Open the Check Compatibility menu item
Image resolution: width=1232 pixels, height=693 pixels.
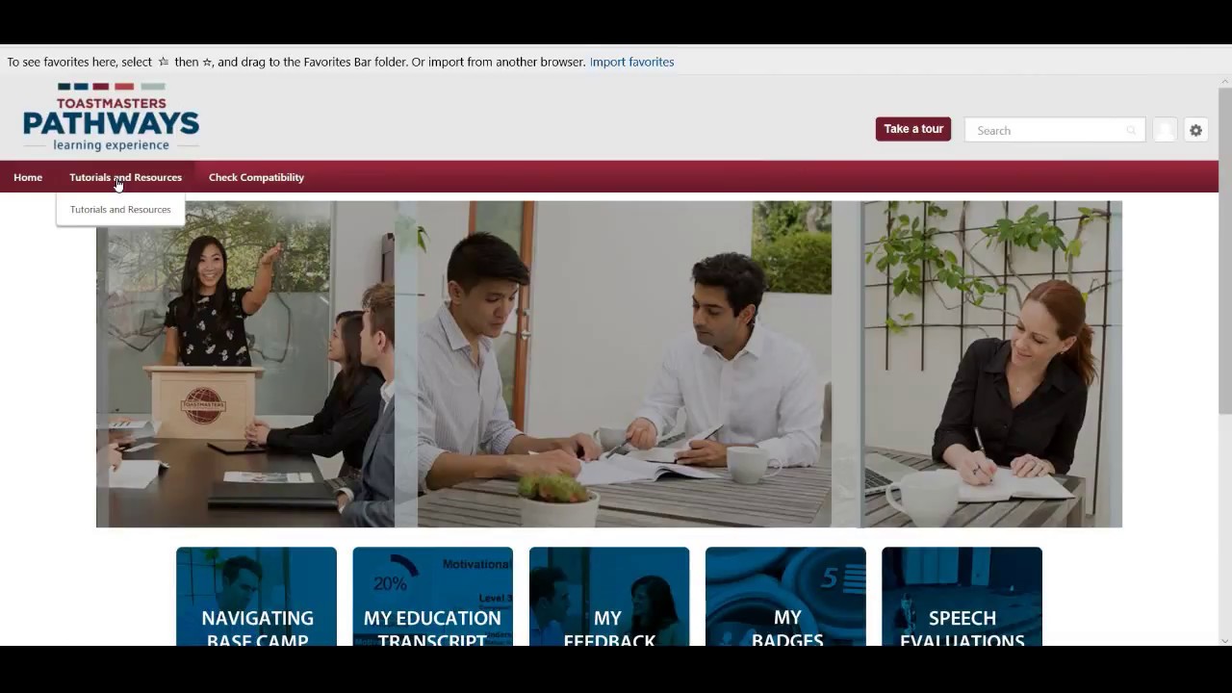(256, 177)
